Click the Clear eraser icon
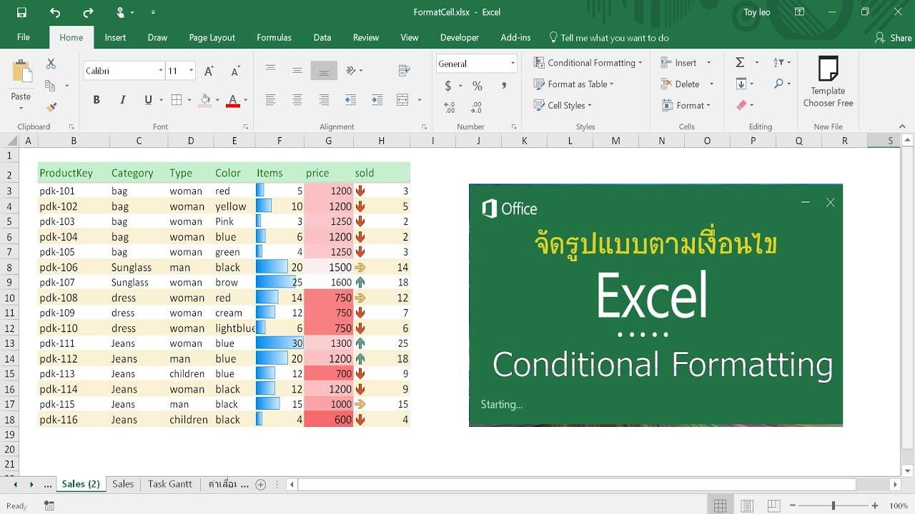The image size is (915, 514). coord(741,105)
